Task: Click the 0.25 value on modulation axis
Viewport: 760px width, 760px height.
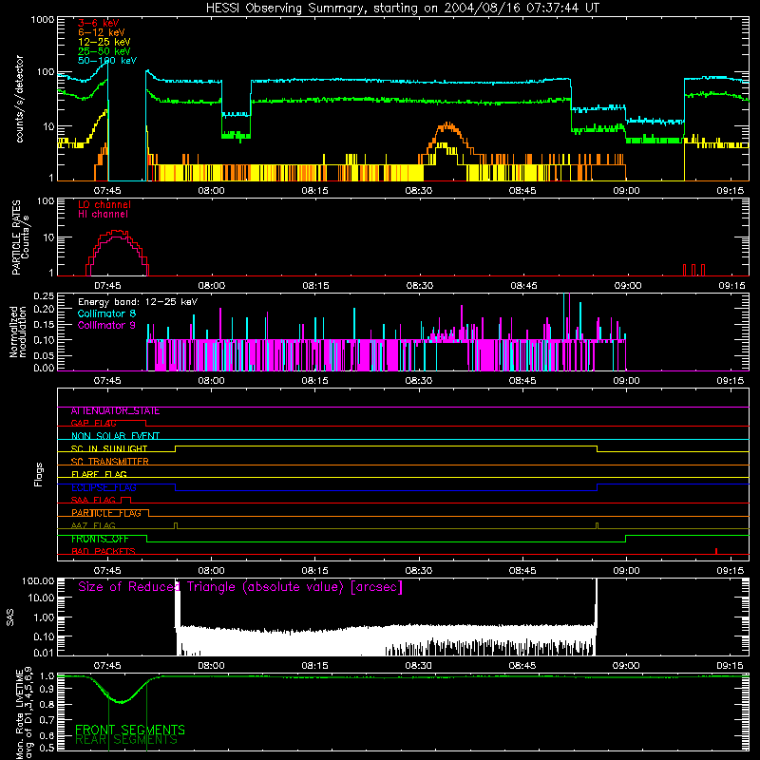Action: pyautogui.click(x=44, y=295)
